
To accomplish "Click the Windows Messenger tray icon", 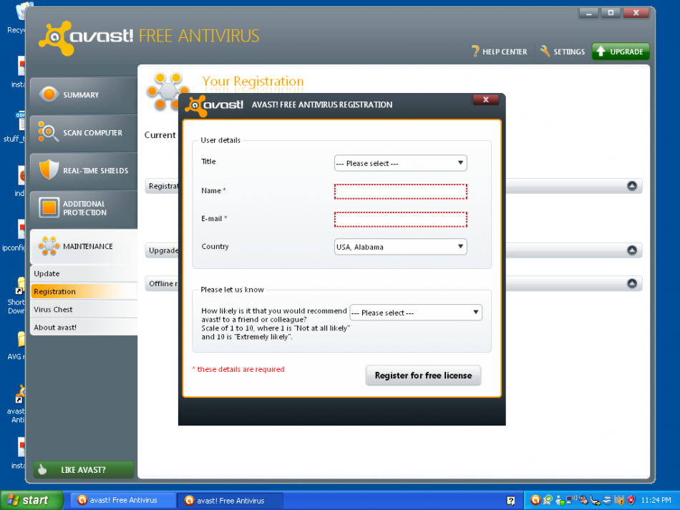I will click(560, 501).
